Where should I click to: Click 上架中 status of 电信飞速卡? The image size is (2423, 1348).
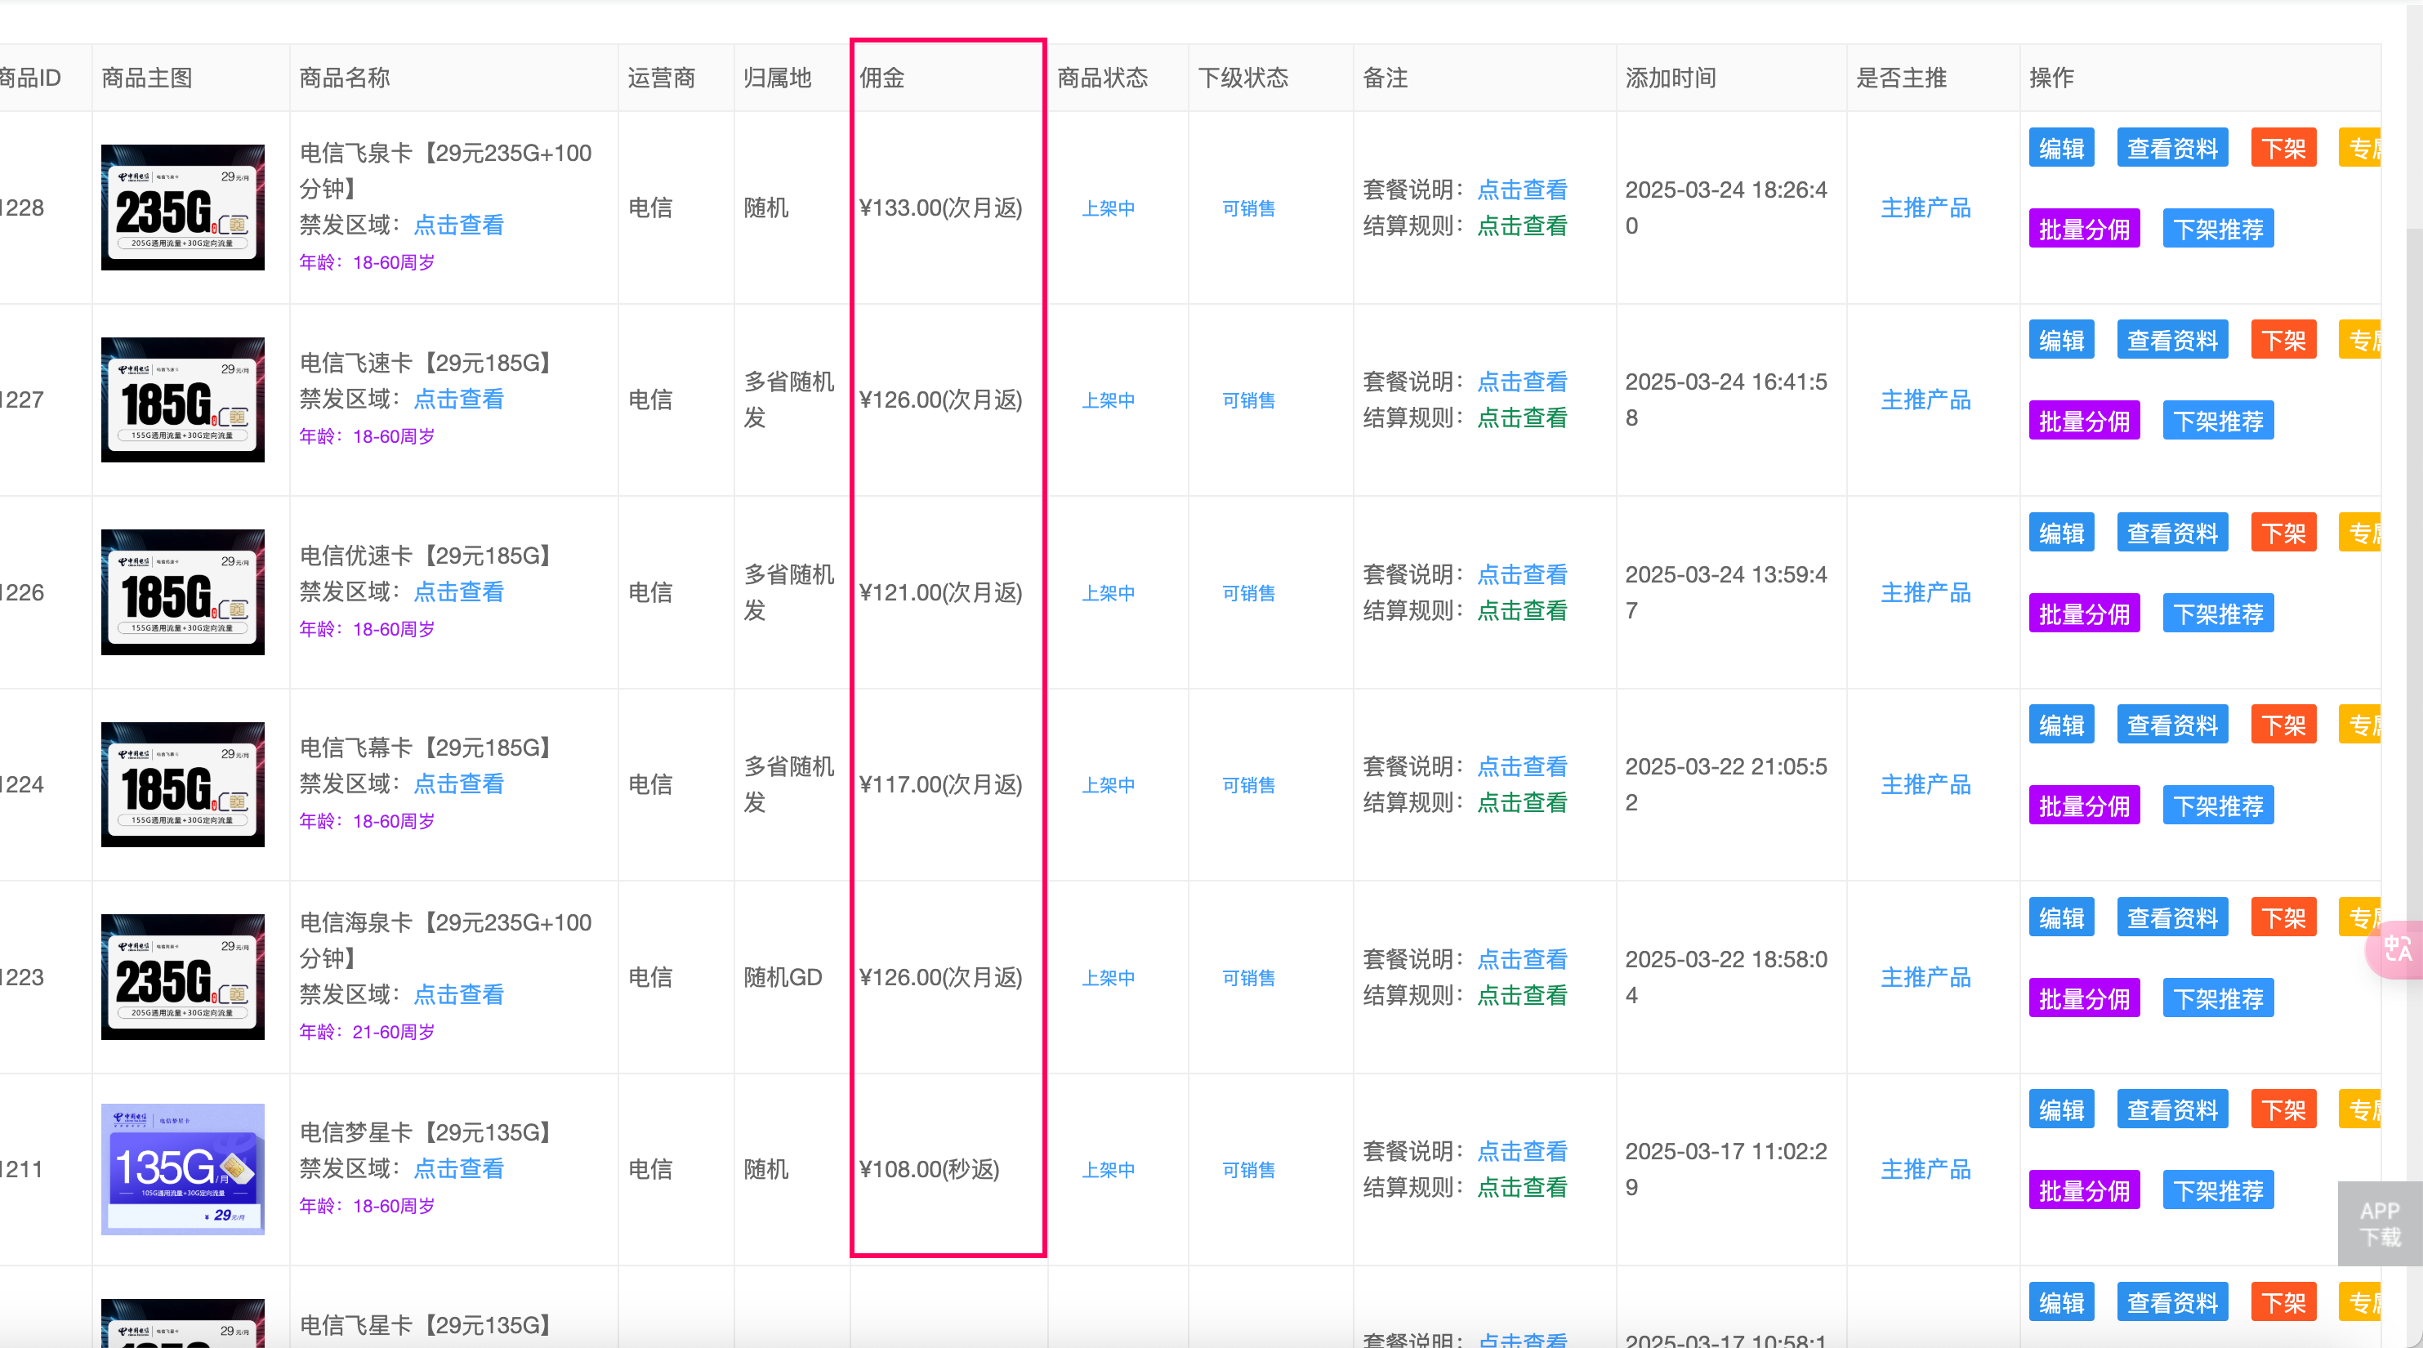point(1108,399)
